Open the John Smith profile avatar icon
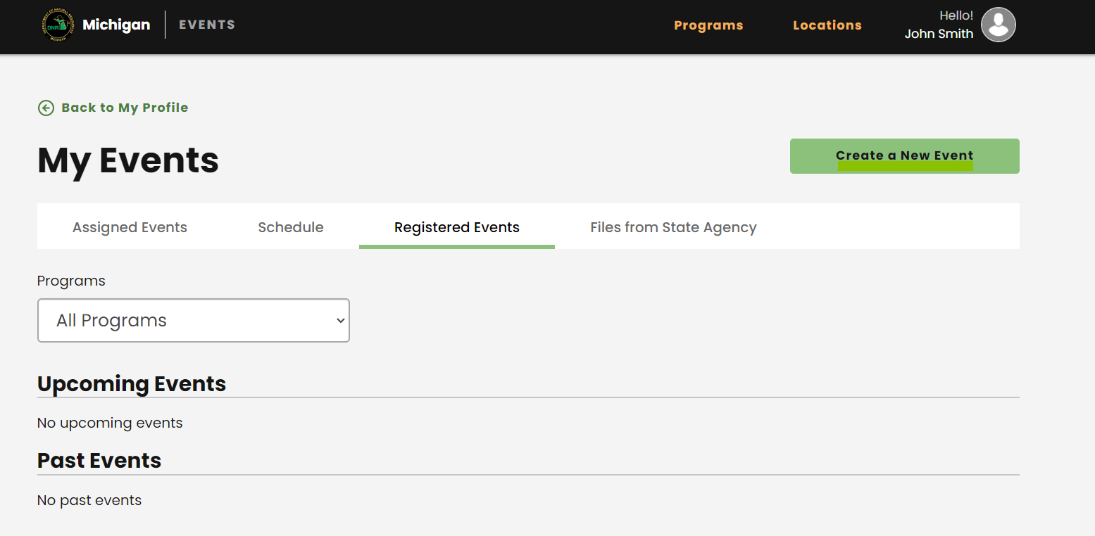Viewport: 1095px width, 536px height. click(x=998, y=25)
